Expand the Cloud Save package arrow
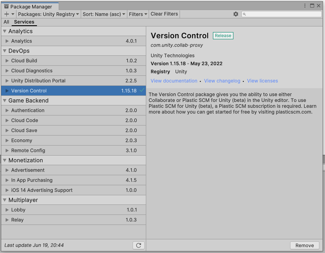325x253 pixels. (x=7, y=131)
